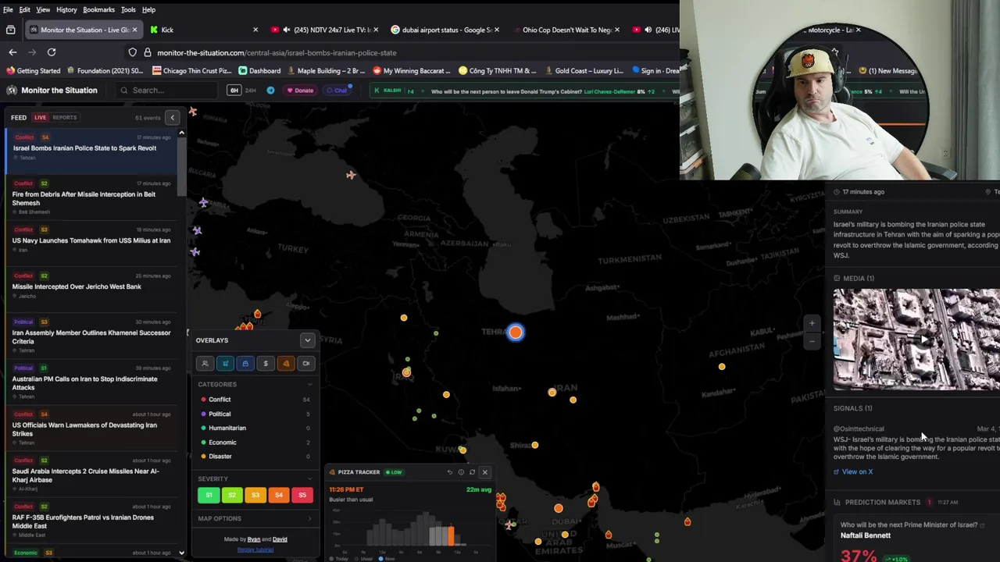This screenshot has width=1000, height=562.
Task: Click the Telegram icon in header
Action: tap(270, 91)
